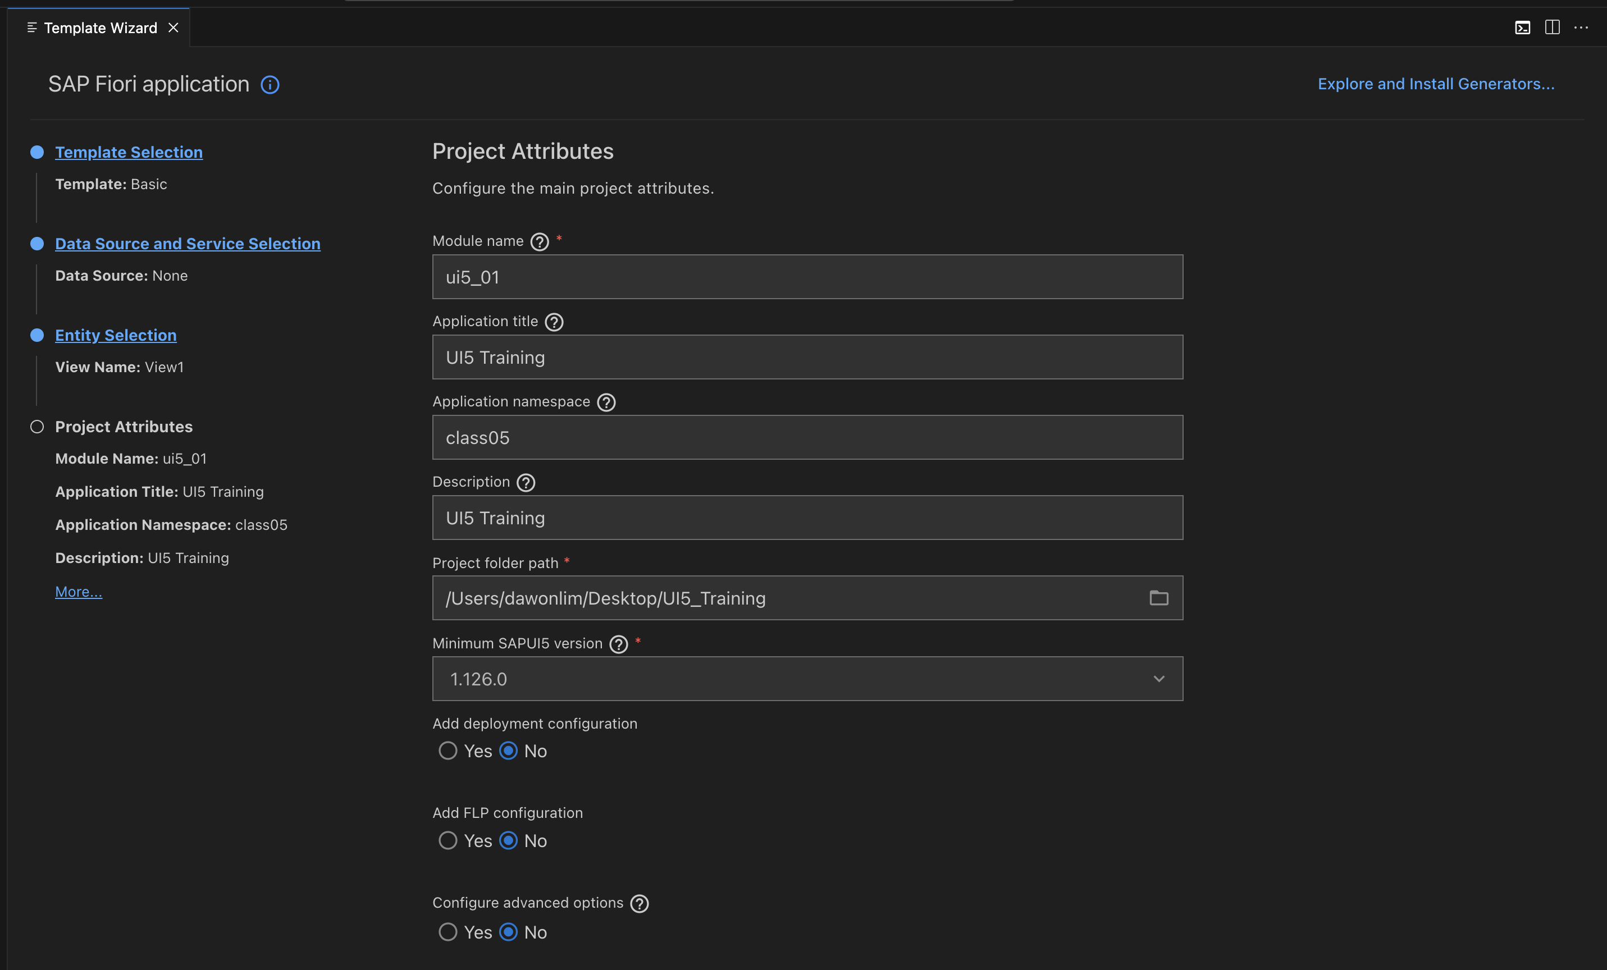
Task: Open Explore and Install Generators link
Action: [1436, 84]
